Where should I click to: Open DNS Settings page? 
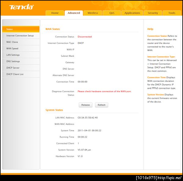[21, 61]
